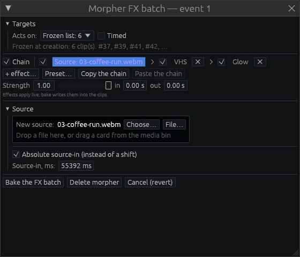
Task: Toggle the Glow effect checkbox
Action: 221,62
